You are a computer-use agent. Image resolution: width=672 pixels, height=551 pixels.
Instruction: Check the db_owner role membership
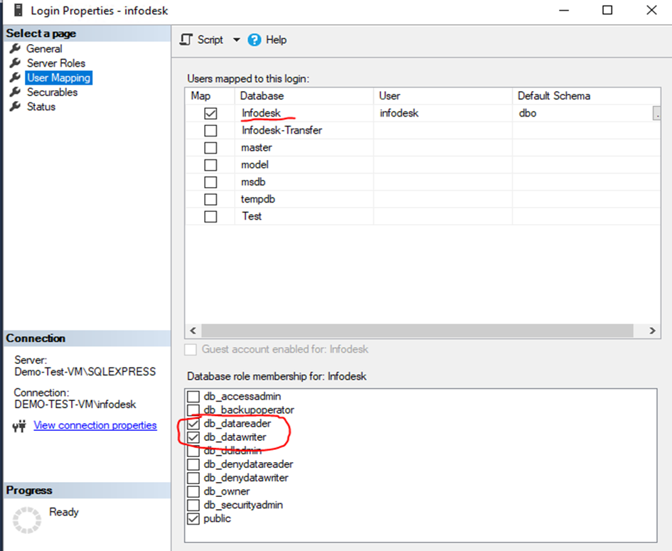193,491
